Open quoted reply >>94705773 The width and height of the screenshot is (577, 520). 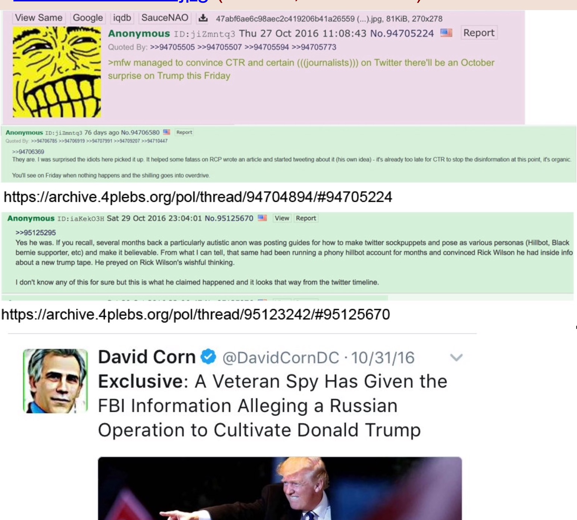click(x=314, y=47)
